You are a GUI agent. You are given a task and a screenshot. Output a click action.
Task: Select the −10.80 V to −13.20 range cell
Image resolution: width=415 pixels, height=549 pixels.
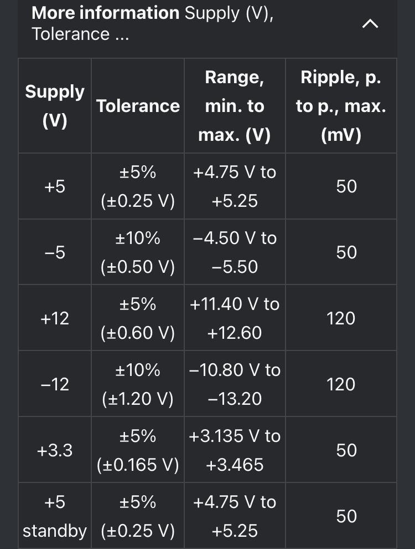click(x=235, y=384)
